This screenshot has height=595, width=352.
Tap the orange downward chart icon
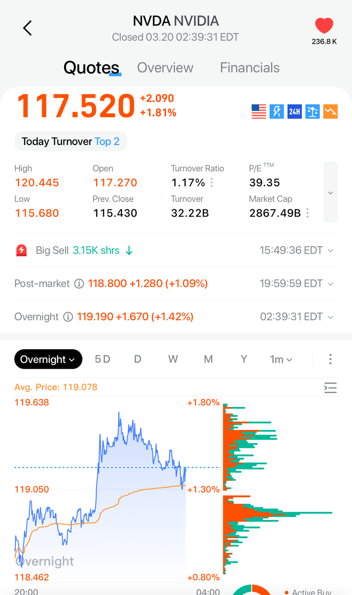[x=330, y=112]
